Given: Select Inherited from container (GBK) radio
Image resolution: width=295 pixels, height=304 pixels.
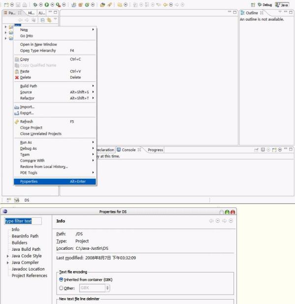Looking at the screenshot, I should [x=61, y=279].
